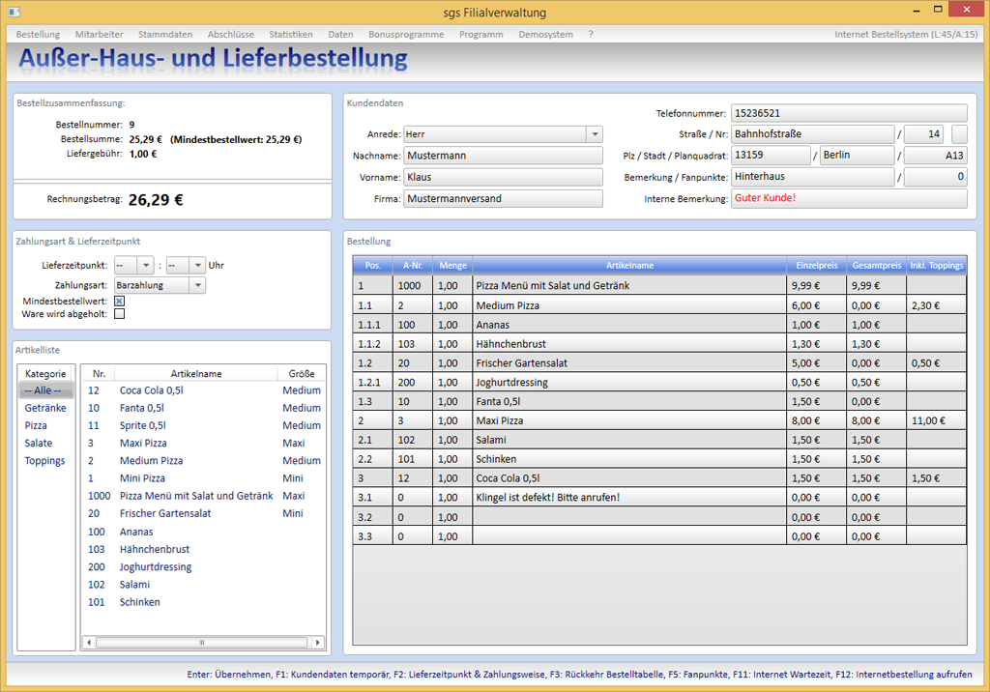Sort article list by Größe column header
This screenshot has height=692, width=990.
coord(302,373)
